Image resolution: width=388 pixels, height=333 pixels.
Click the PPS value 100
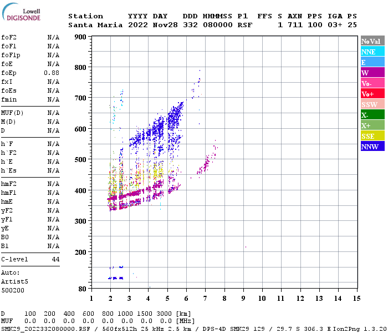tap(315, 25)
